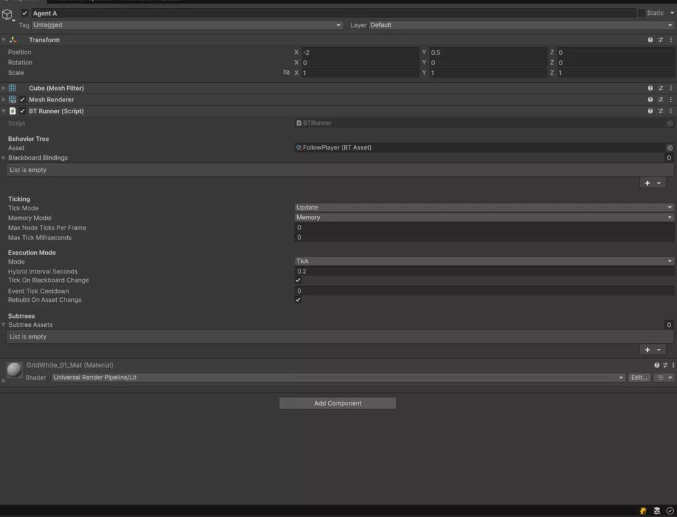Collapse the Blackboard Bindings list

pos(3,158)
